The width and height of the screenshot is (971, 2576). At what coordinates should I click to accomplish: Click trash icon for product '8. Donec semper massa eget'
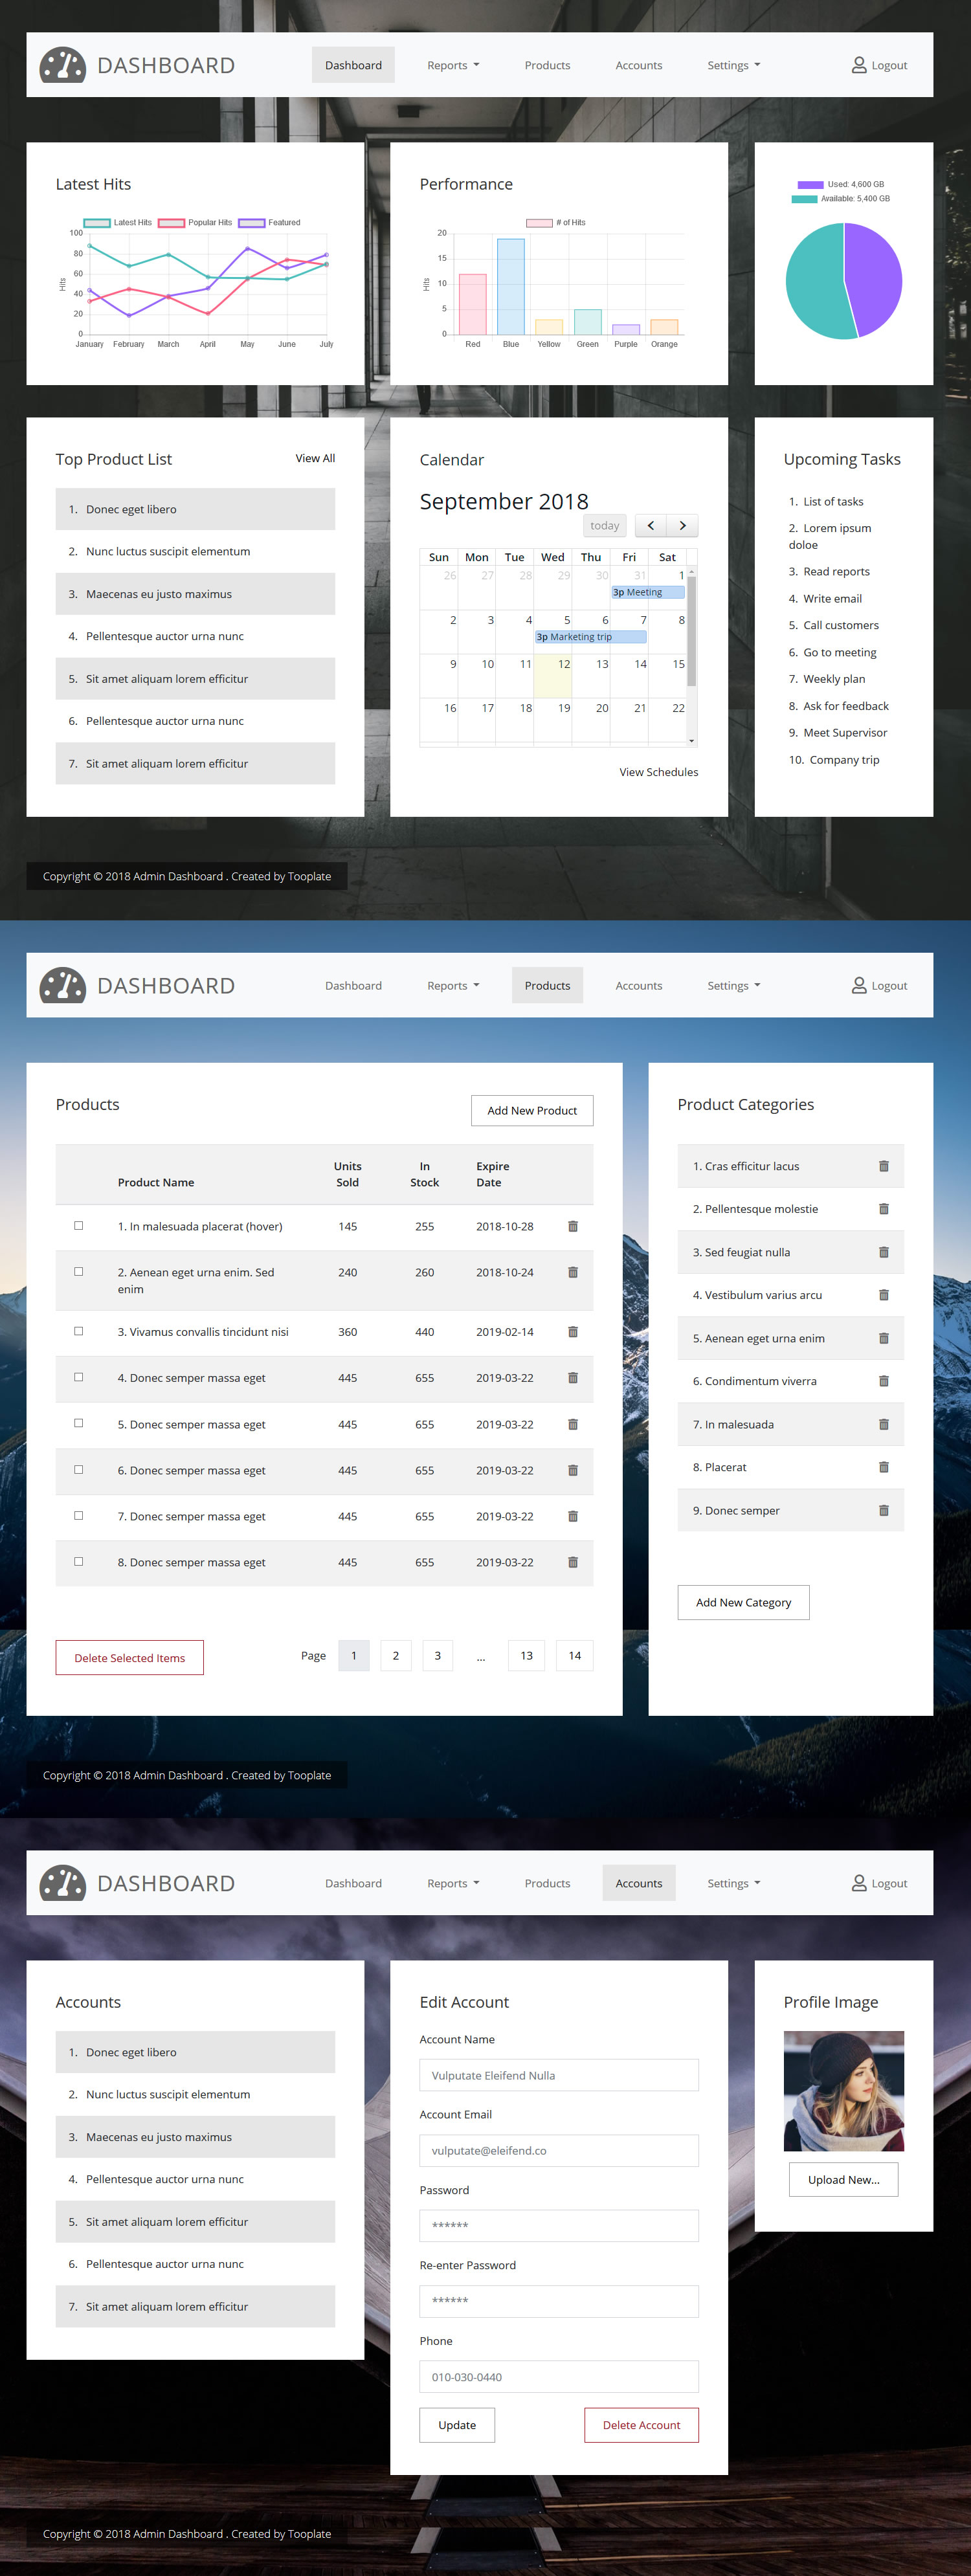click(573, 1562)
